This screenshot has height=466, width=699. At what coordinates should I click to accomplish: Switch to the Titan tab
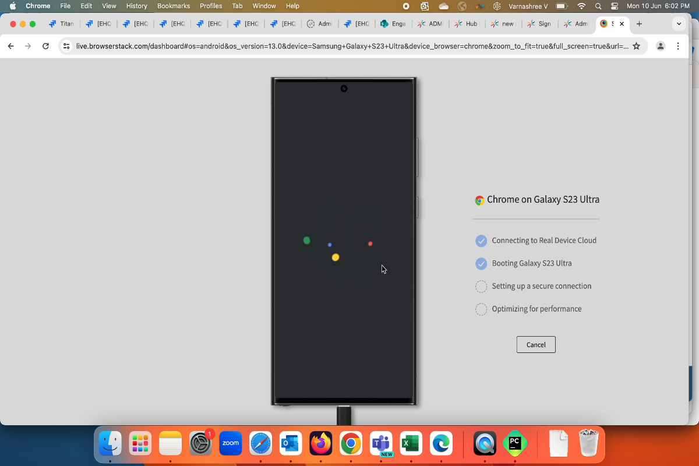tap(61, 24)
